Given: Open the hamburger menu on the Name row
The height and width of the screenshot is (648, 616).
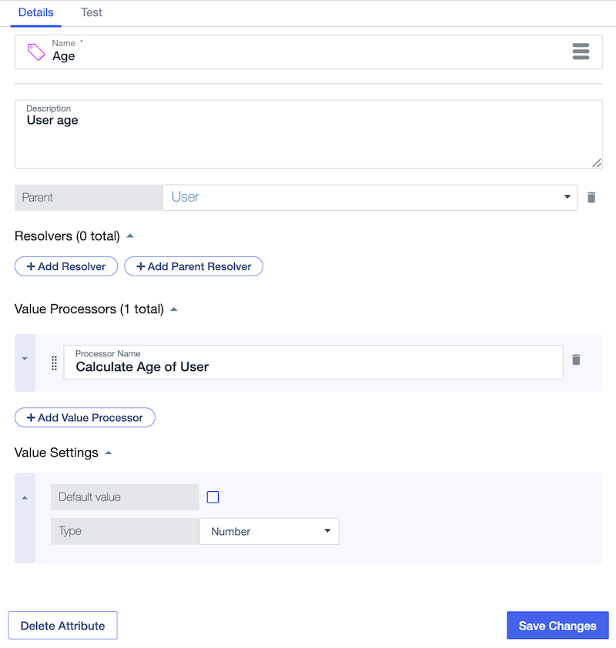Looking at the screenshot, I should click(581, 51).
